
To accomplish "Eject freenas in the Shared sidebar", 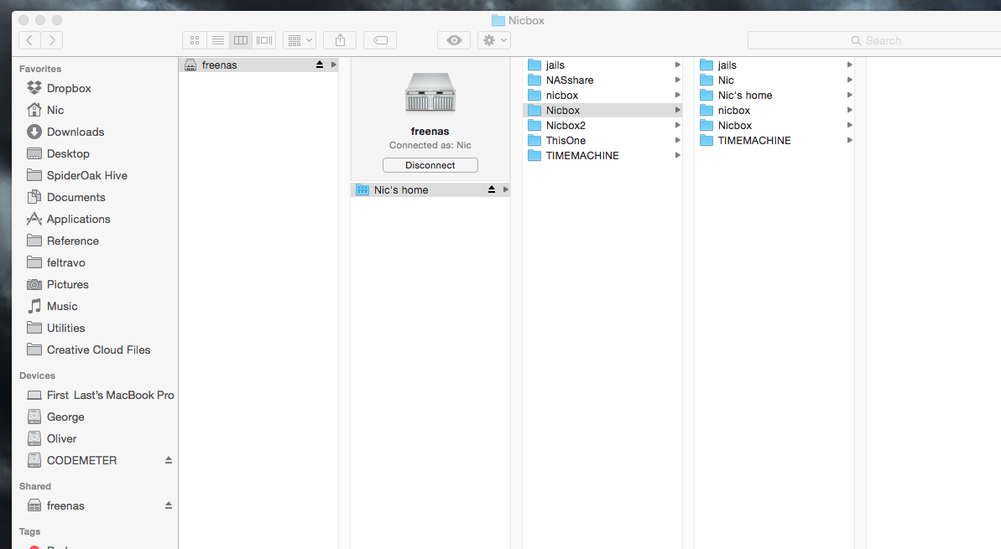I will [169, 505].
